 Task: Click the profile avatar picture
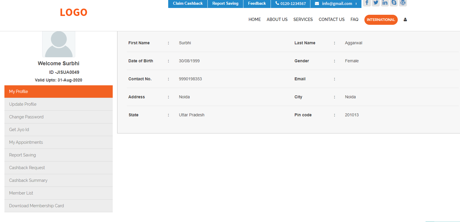tap(58, 44)
